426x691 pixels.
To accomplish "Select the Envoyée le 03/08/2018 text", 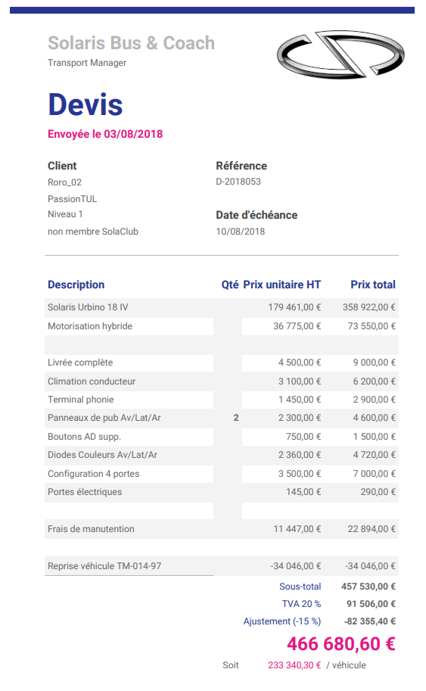I will tap(105, 134).
